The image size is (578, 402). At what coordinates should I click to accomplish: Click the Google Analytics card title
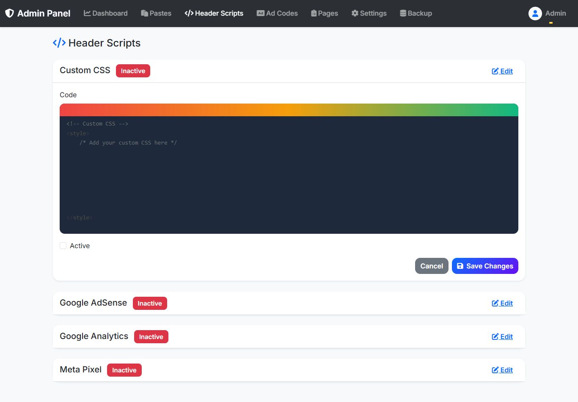click(94, 336)
